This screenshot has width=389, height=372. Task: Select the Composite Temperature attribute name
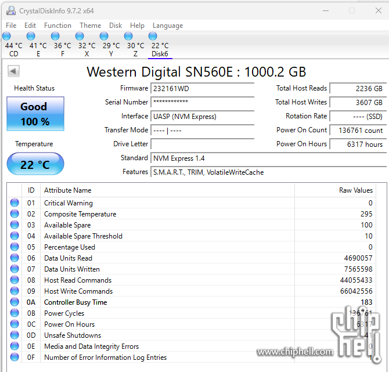(80, 214)
